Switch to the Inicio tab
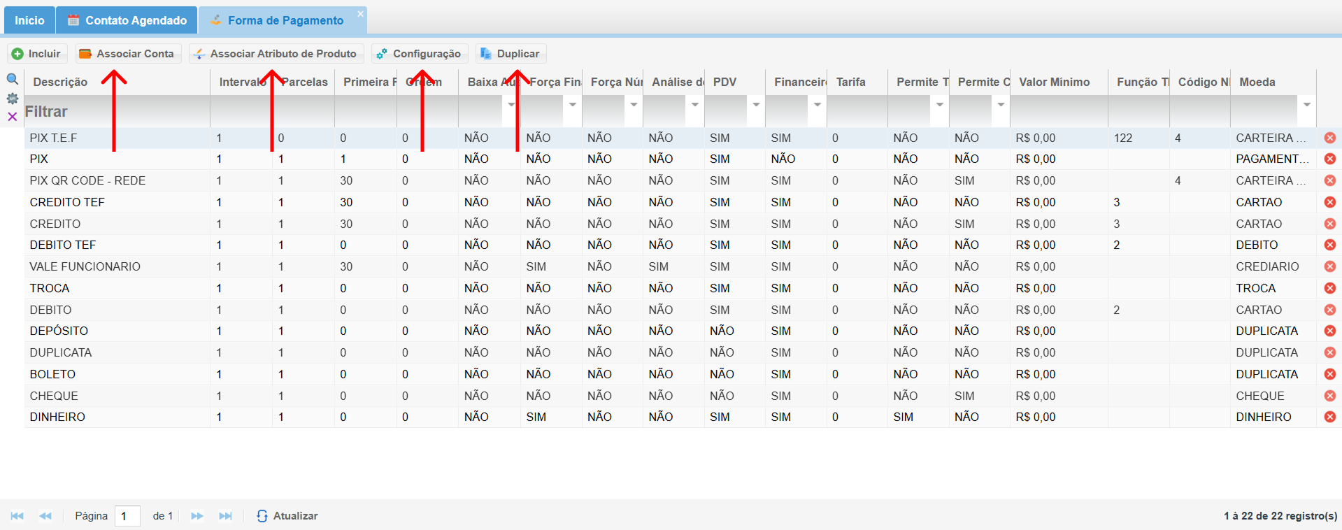The height and width of the screenshot is (530, 1342). pos(29,20)
